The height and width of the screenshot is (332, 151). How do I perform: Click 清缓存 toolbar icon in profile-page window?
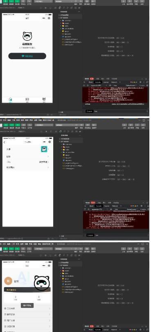point(94,125)
